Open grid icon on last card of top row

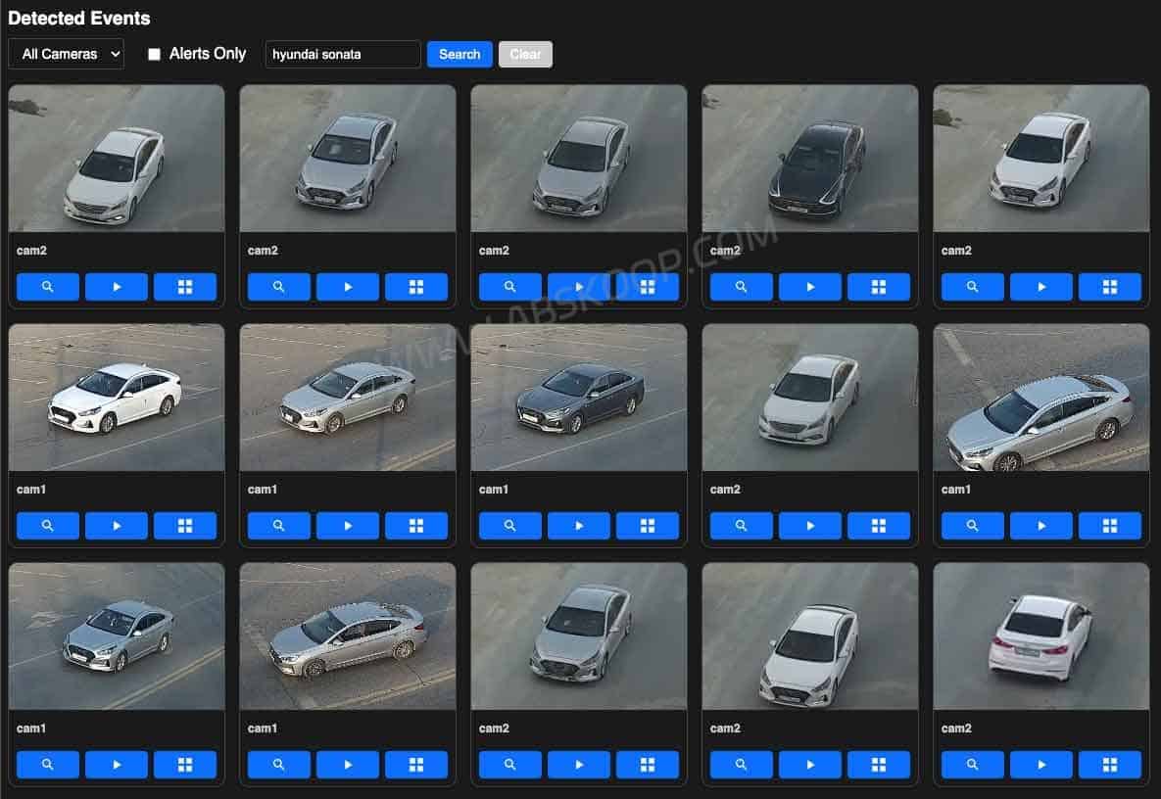[x=1110, y=286]
